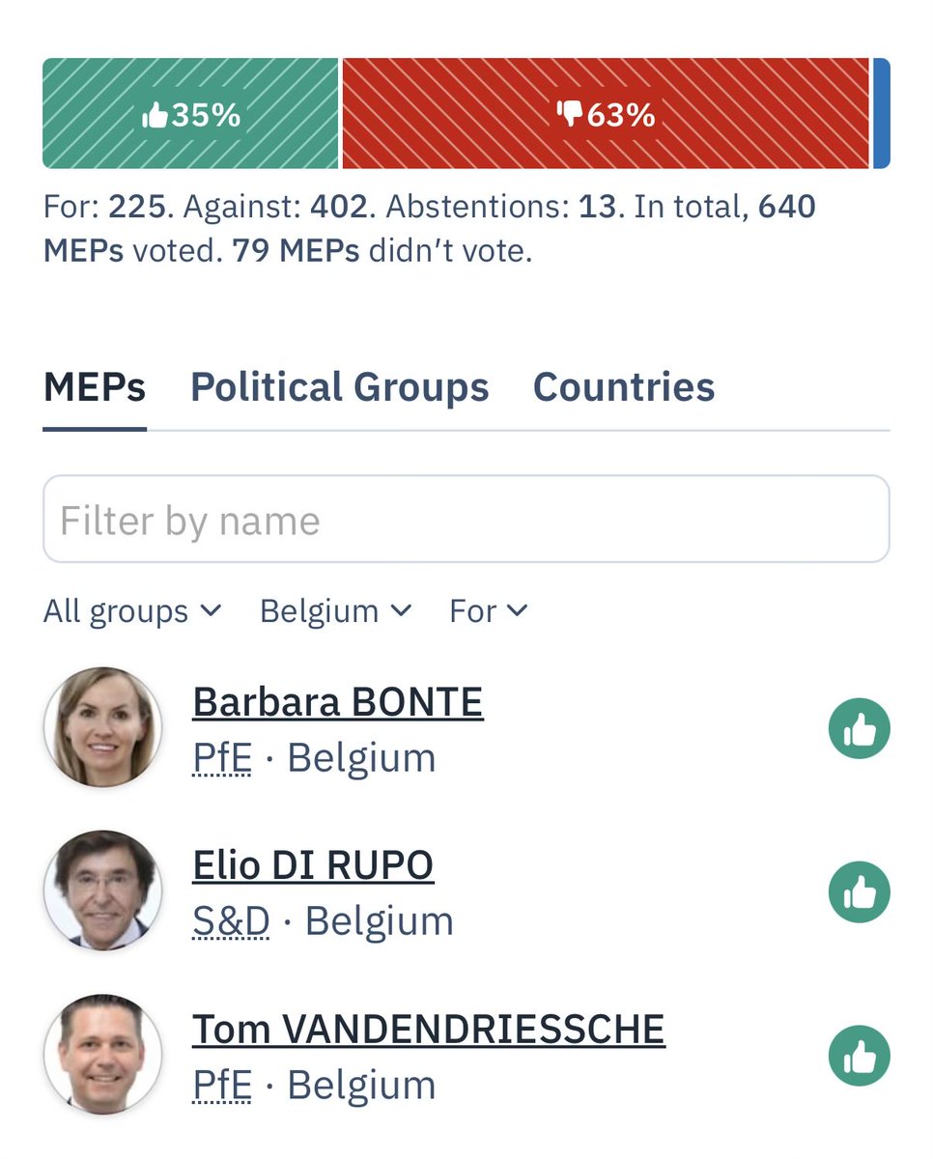Image resolution: width=933 pixels, height=1159 pixels.
Task: Open the Tom VANDENDRIESSCHE name link
Action: [429, 1030]
